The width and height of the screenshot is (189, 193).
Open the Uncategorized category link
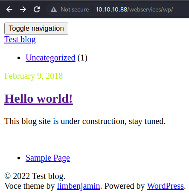(50, 58)
